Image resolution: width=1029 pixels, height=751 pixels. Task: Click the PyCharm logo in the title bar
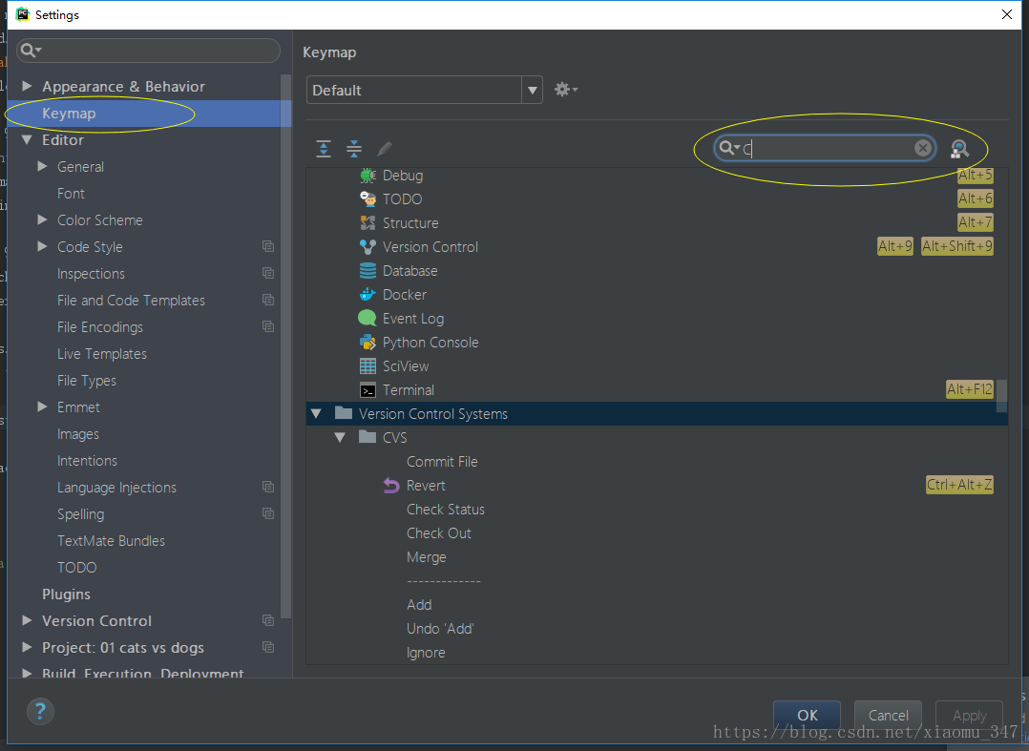(x=23, y=14)
